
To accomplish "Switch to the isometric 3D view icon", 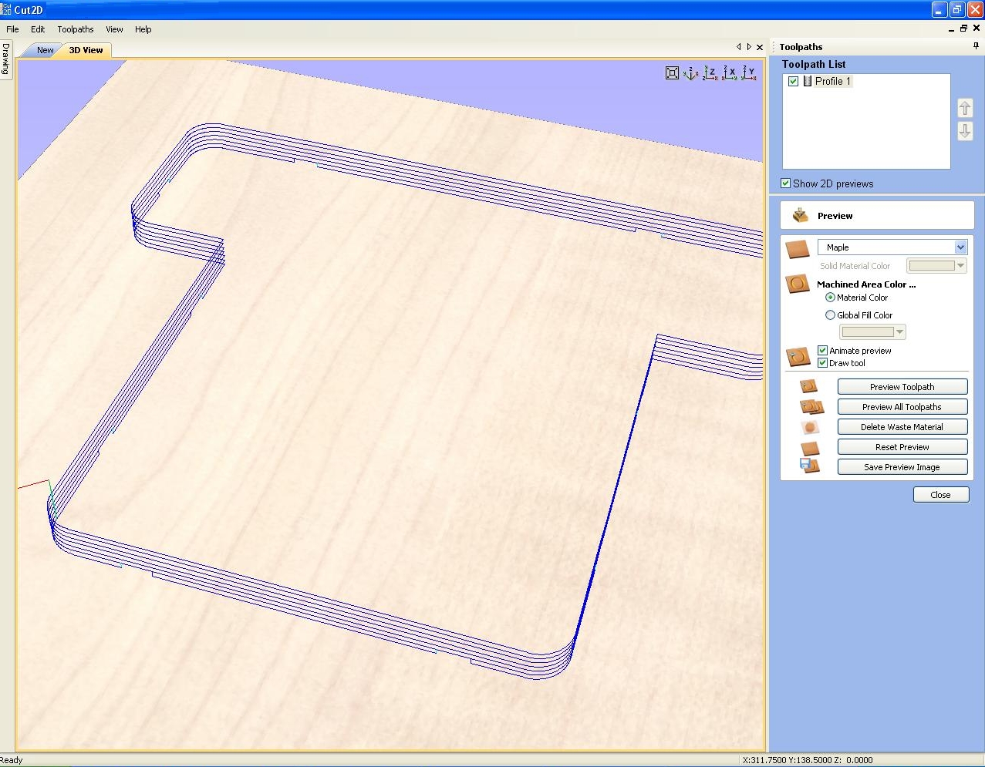I will point(690,73).
